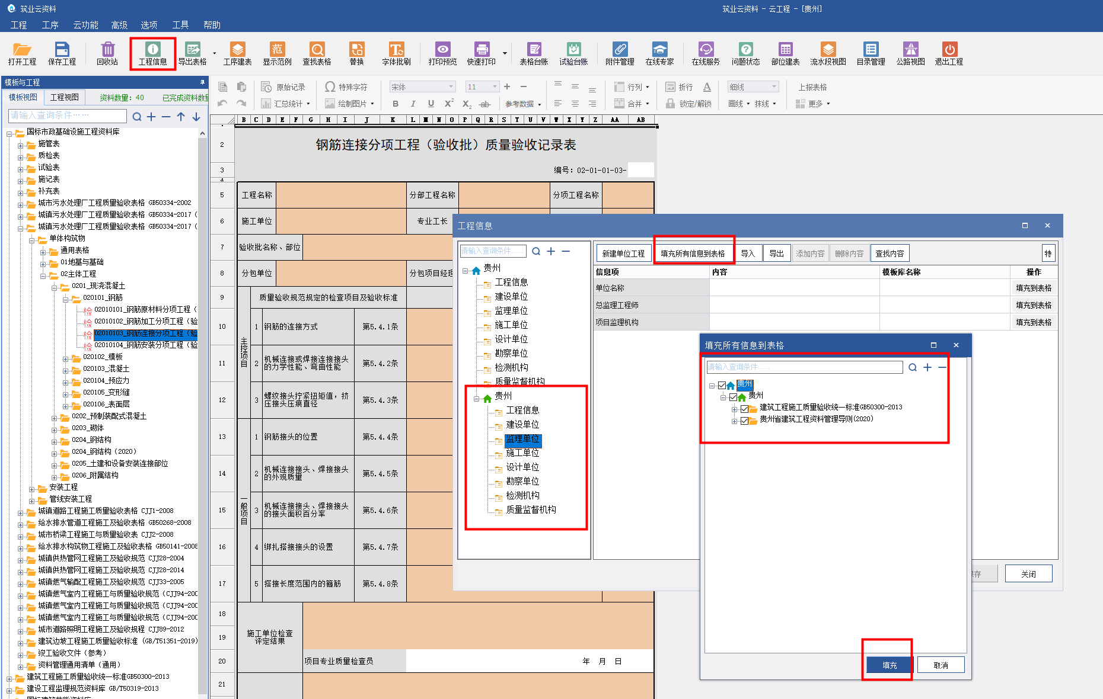Open the 试验台账 tool
Screen dimensions: 1103x699
coord(573,53)
